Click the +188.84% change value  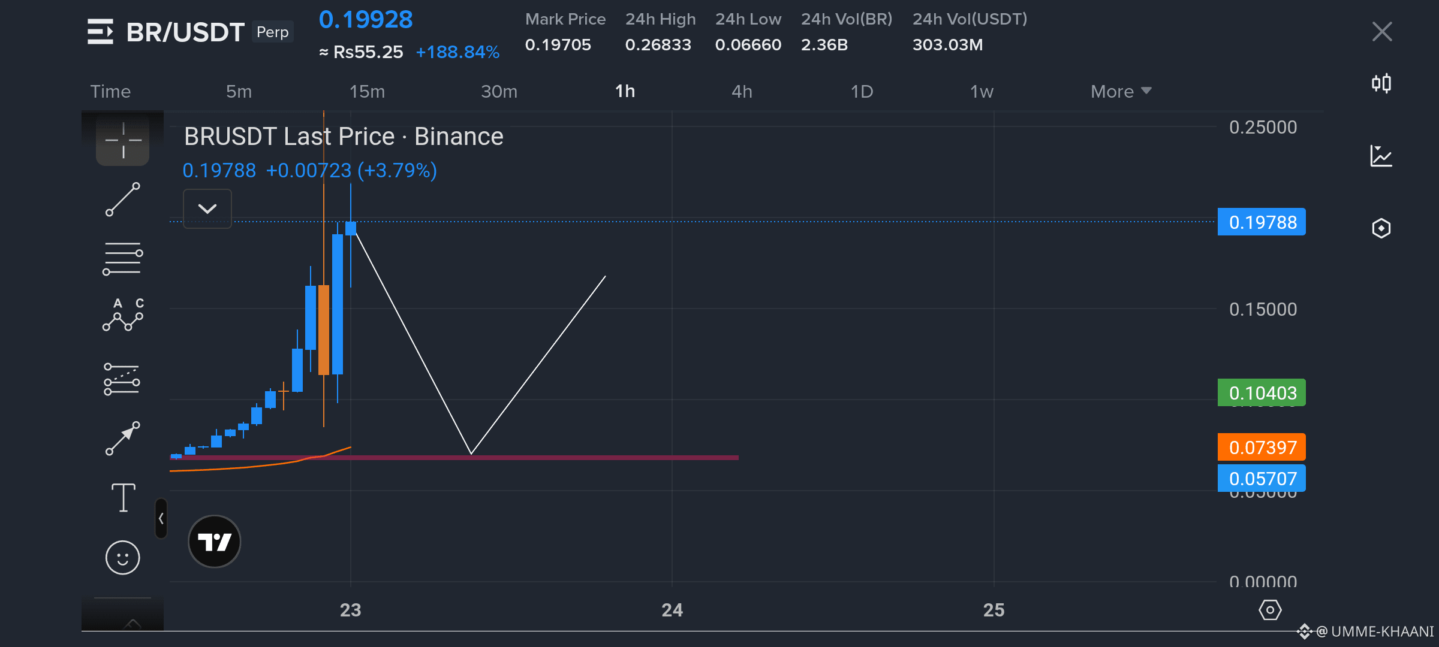pyautogui.click(x=457, y=52)
